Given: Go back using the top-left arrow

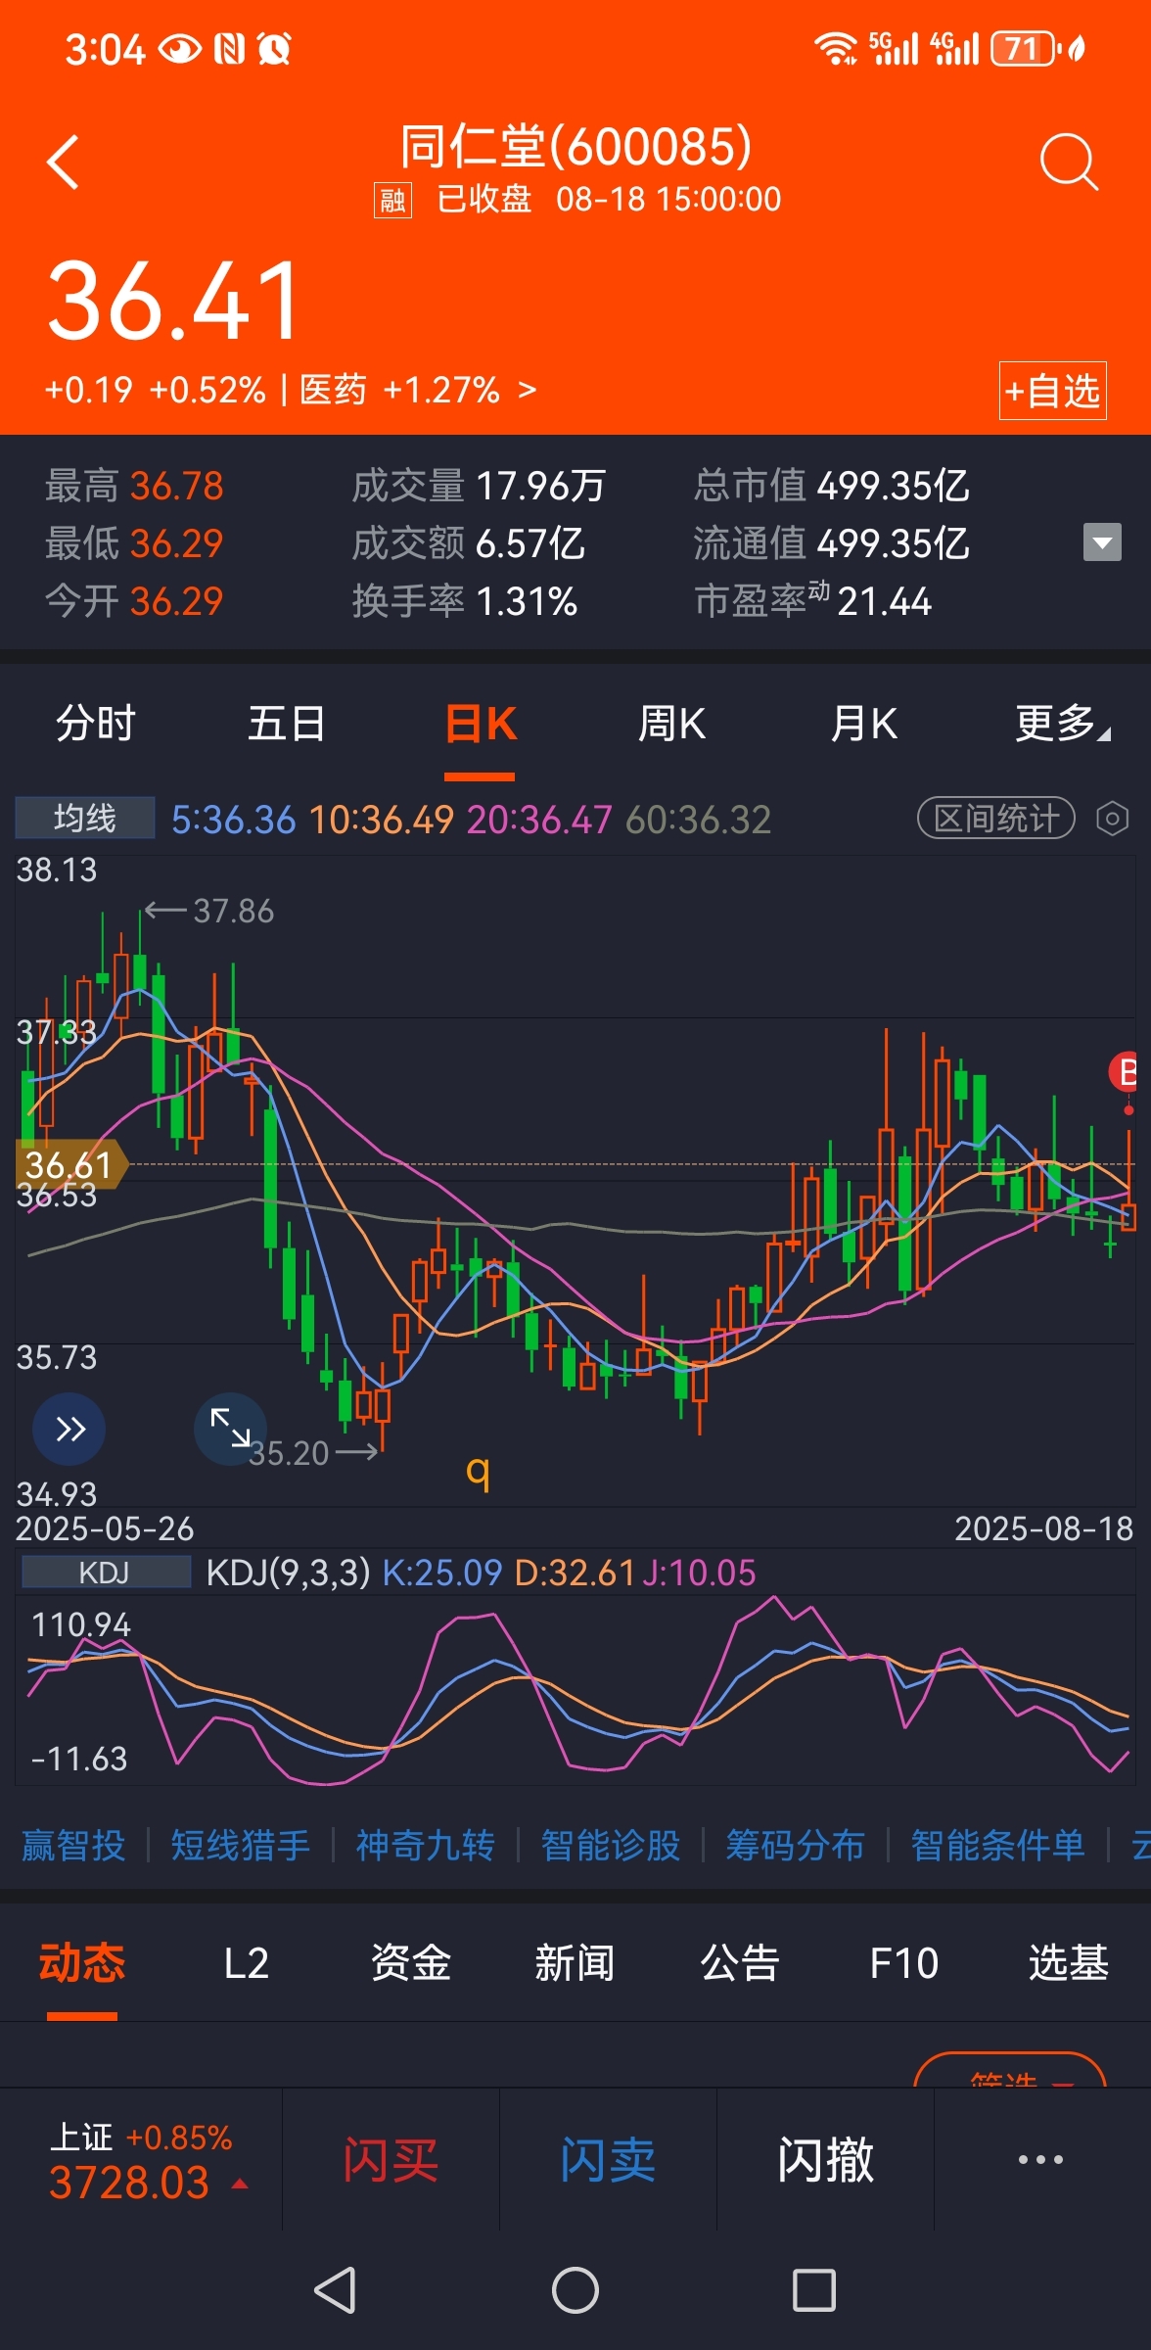Looking at the screenshot, I should click(x=63, y=162).
